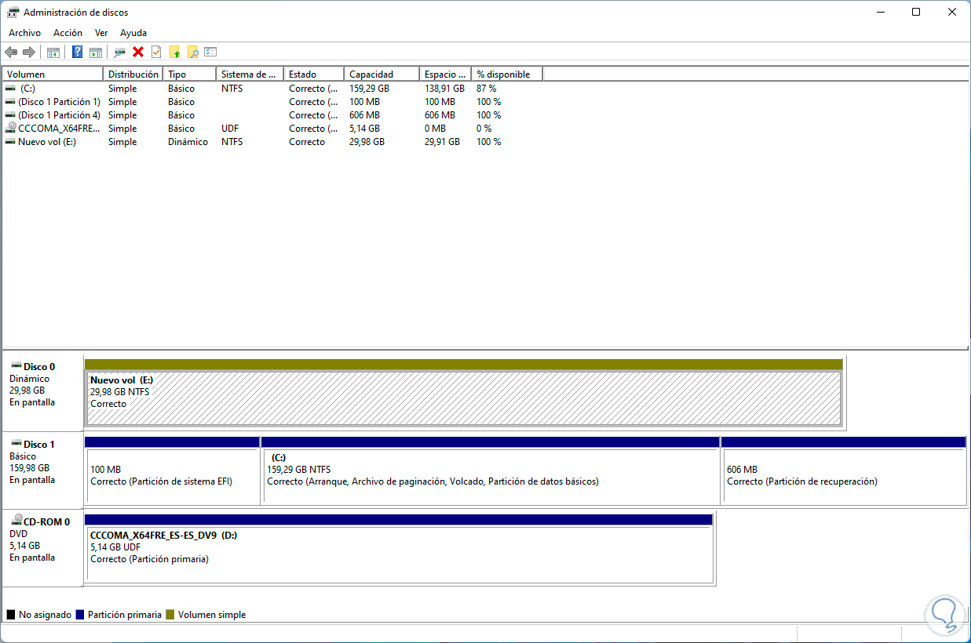
Task: Maximize the Administración de discos window
Action: point(916,12)
